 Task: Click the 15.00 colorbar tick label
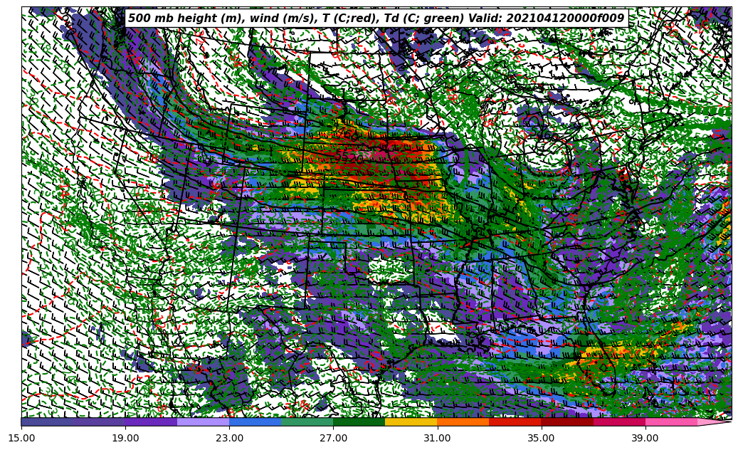[x=21, y=438]
